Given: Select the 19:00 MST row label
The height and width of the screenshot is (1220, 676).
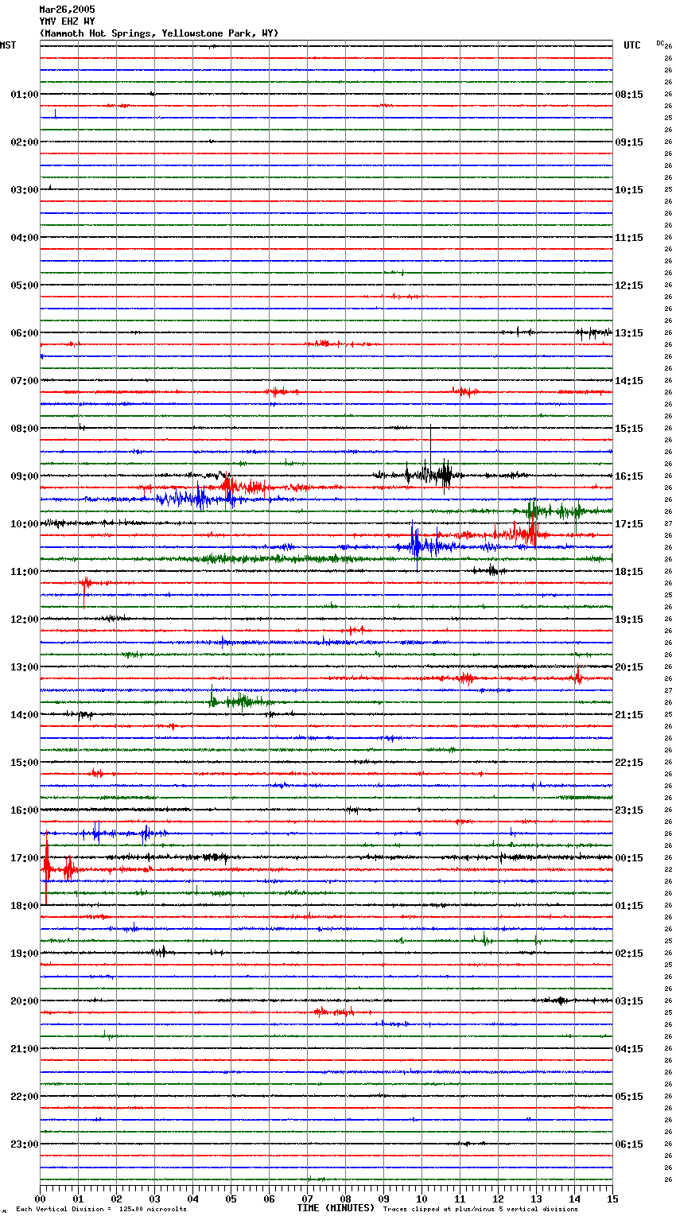Looking at the screenshot, I should tap(25, 954).
